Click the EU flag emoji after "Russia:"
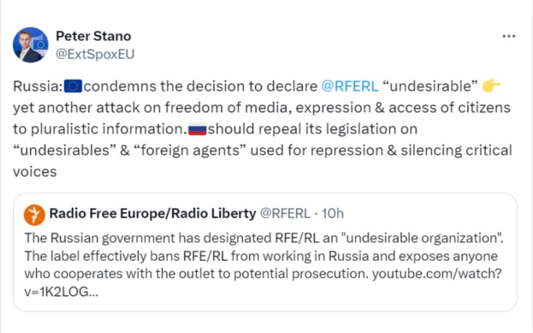Viewport: 533px width, 333px height. (x=73, y=87)
